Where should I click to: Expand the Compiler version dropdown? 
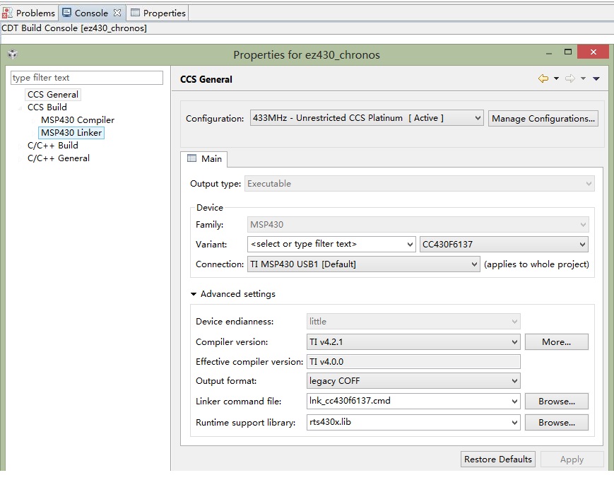click(514, 342)
